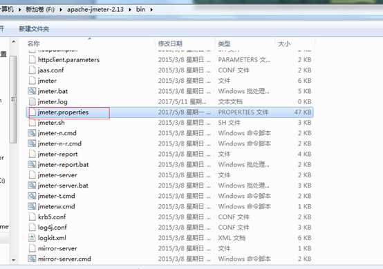
Task: Click the jmeter.bat batch file icon
Action: (x=32, y=91)
